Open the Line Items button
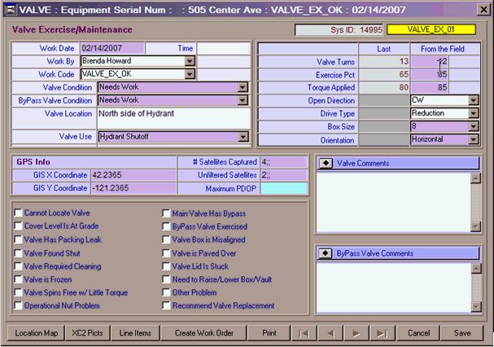494x347 pixels. coord(135,333)
